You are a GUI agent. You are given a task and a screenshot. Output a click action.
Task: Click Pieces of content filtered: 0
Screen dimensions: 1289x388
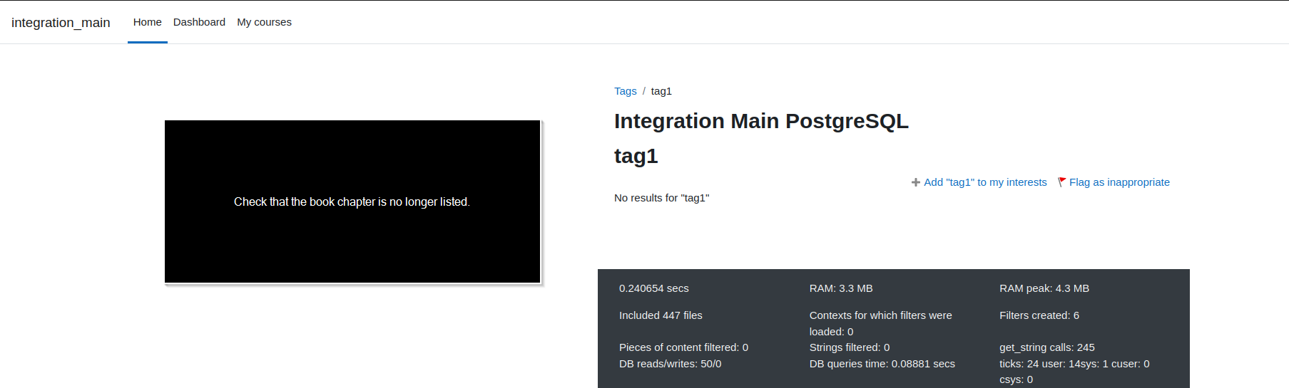pyautogui.click(x=683, y=347)
